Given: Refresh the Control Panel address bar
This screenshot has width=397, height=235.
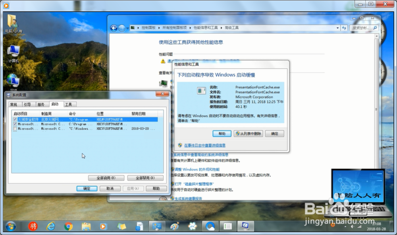Looking at the screenshot, I should (x=344, y=28).
